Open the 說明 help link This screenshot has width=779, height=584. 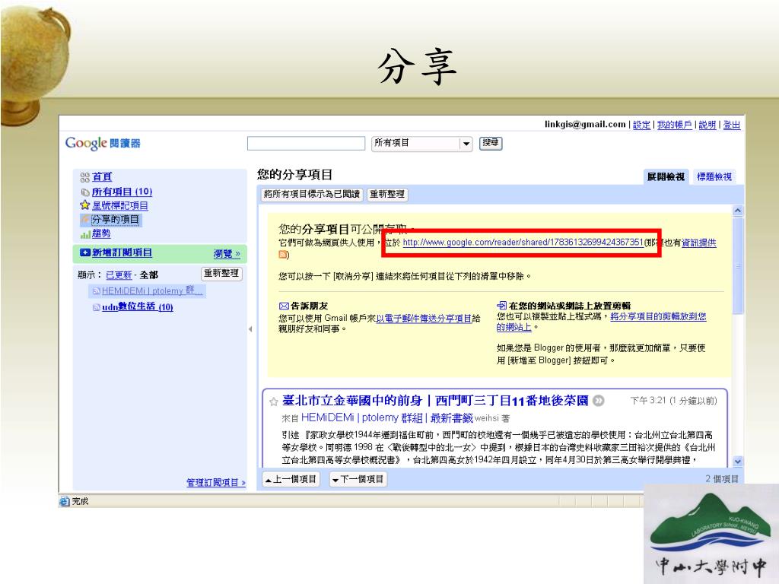point(707,125)
